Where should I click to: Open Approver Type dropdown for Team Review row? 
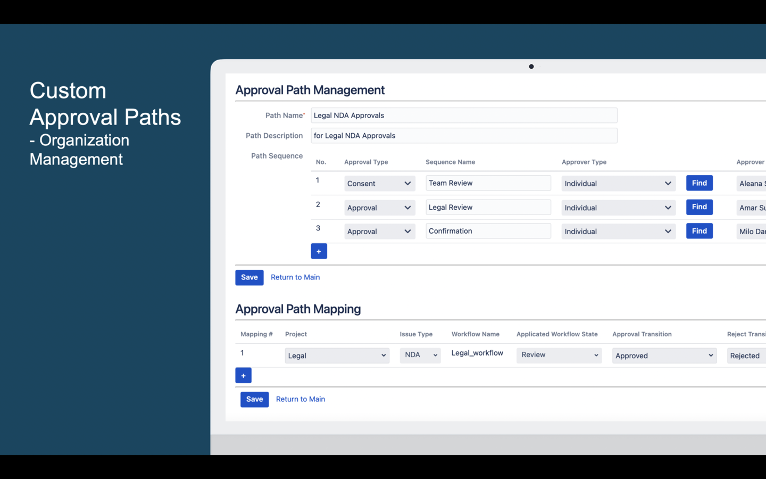click(619, 184)
